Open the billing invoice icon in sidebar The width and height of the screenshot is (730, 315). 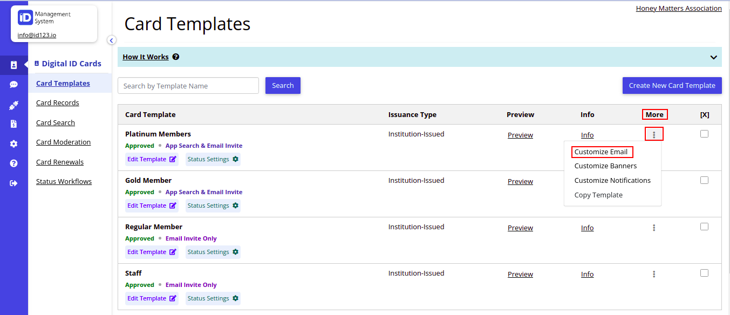pyautogui.click(x=13, y=124)
